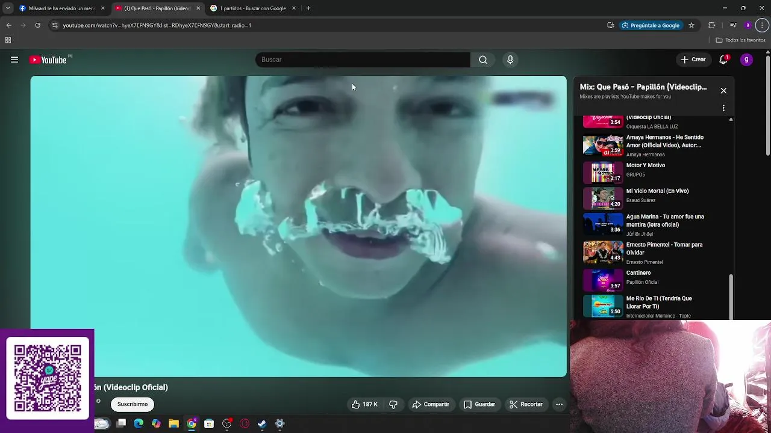
Task: Play Orquesta LA BELLA LUZ playlist item
Action: coord(654,122)
